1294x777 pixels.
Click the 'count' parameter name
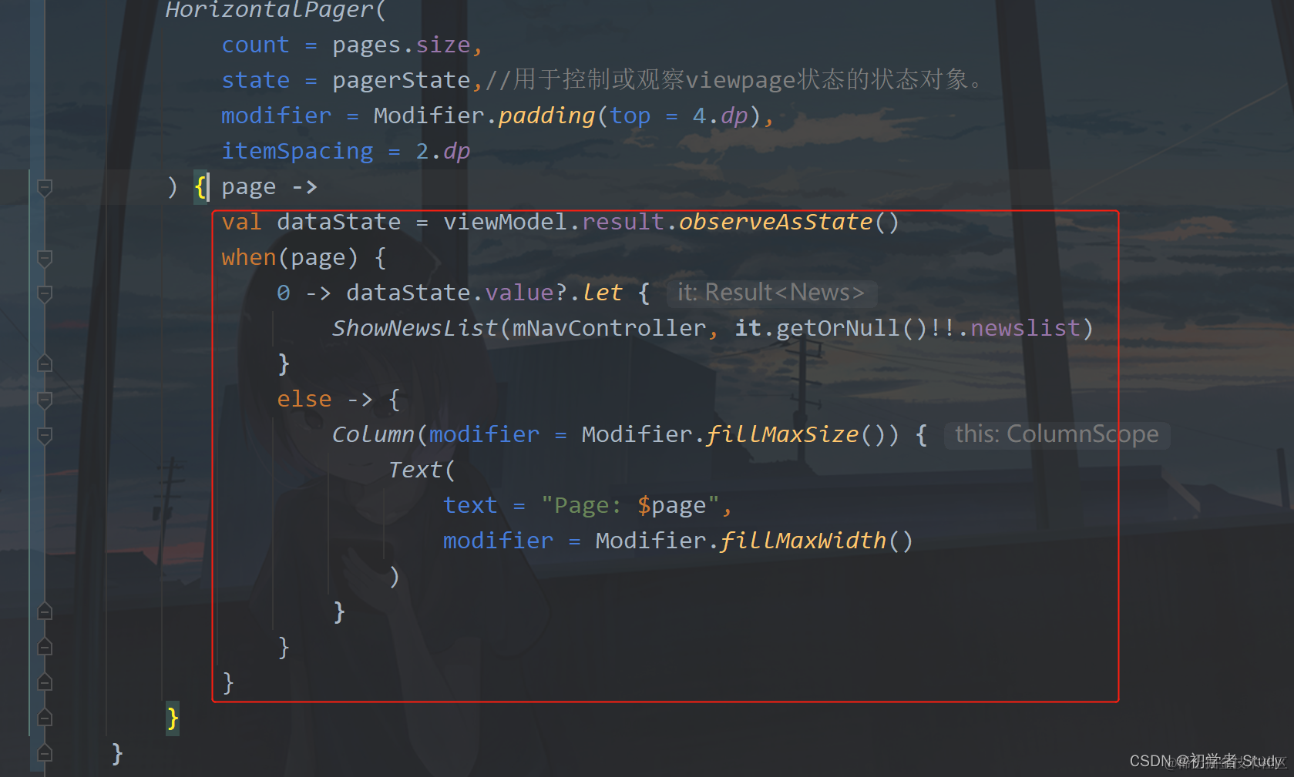pos(255,45)
